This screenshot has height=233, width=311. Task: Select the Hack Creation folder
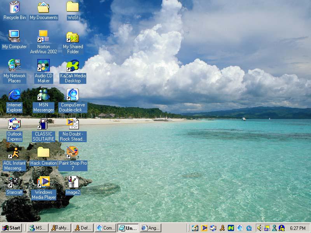[x=44, y=153]
